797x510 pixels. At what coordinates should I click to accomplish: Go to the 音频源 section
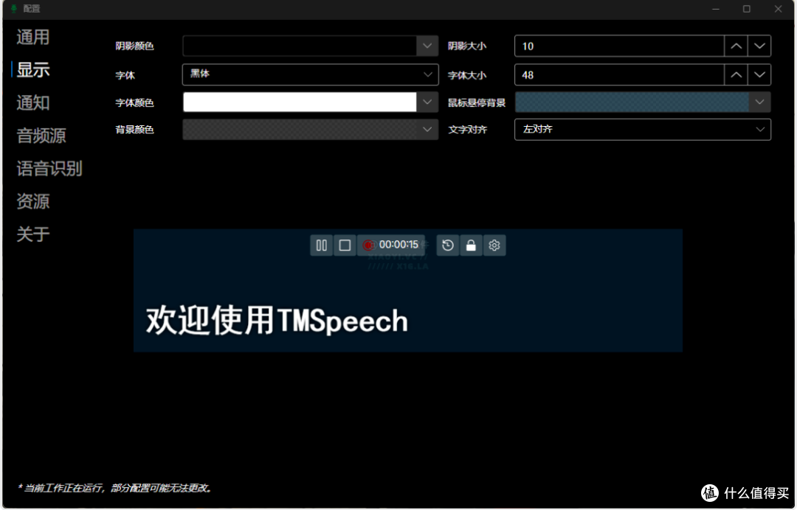41,136
